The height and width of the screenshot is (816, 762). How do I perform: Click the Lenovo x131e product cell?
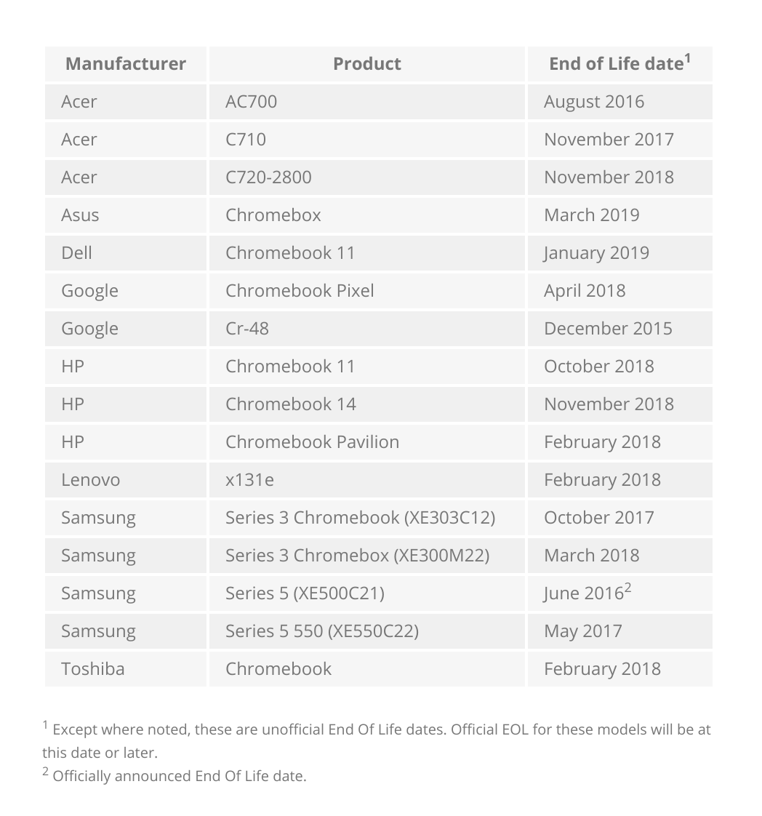pos(366,480)
